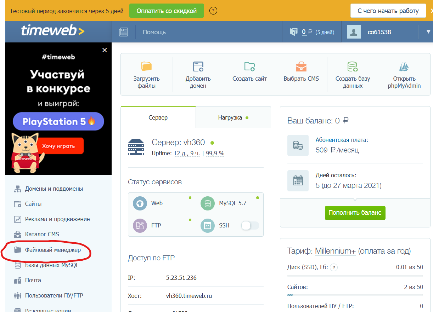
Task: Click the mail sidebar icon
Action: [x=18, y=281]
